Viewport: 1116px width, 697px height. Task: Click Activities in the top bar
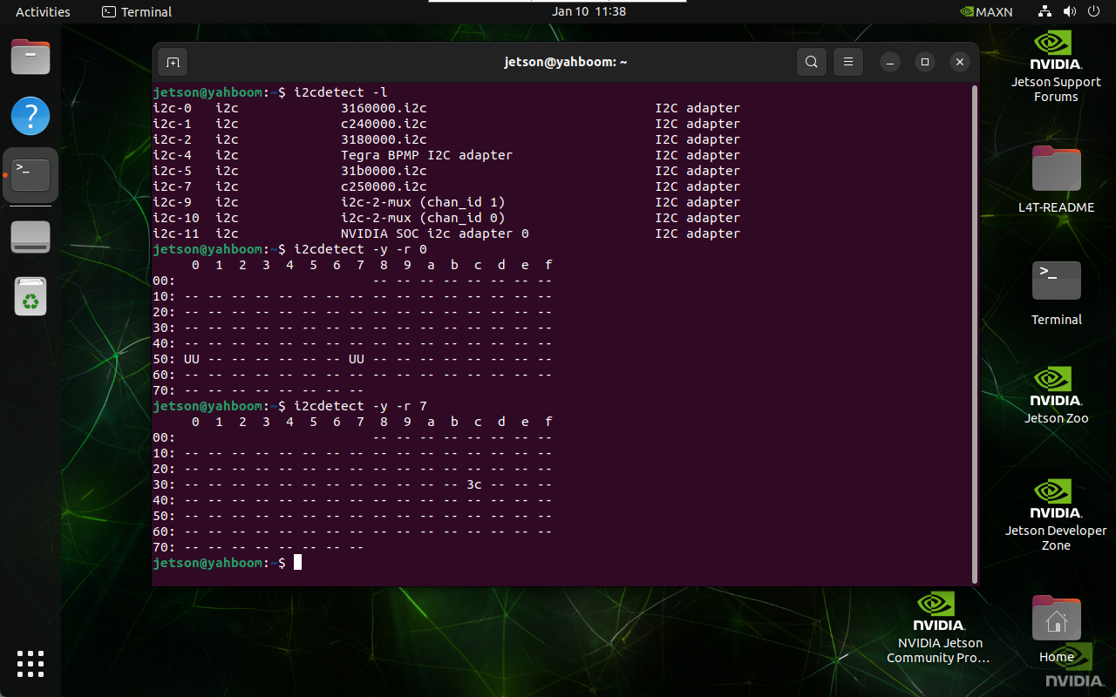(x=43, y=12)
